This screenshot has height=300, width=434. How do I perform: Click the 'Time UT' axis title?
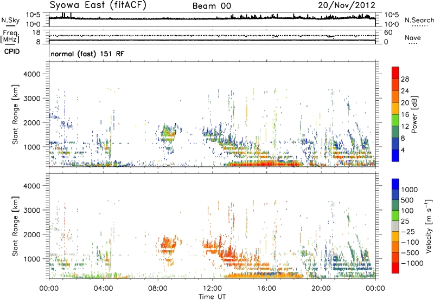tap(212, 297)
